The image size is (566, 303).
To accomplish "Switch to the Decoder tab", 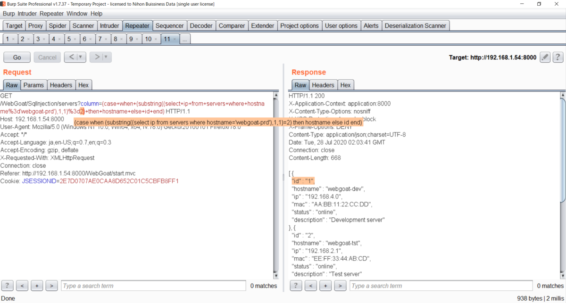I will point(201,25).
